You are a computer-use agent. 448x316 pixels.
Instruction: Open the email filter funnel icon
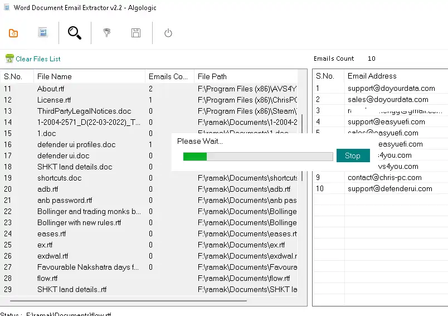point(106,33)
